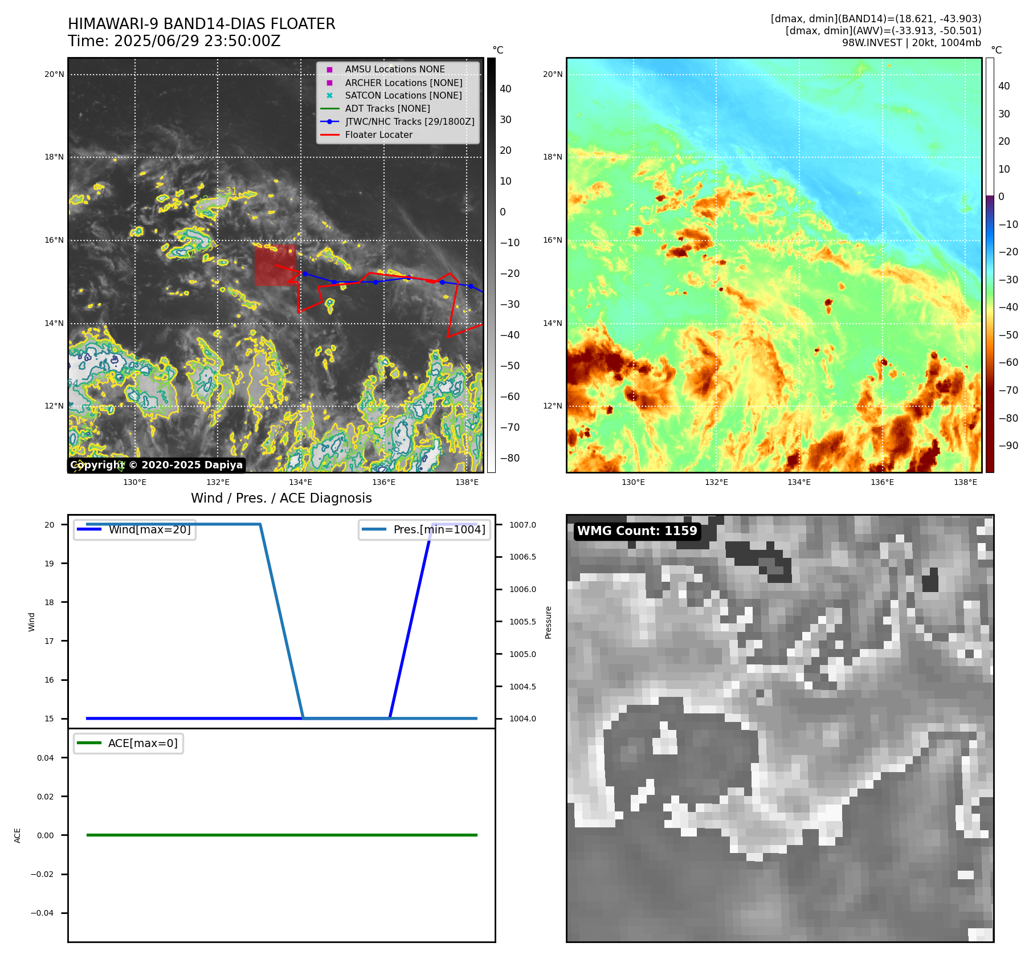
Task: Click the magenta square marker beside AMSU Locations
Action: (329, 70)
